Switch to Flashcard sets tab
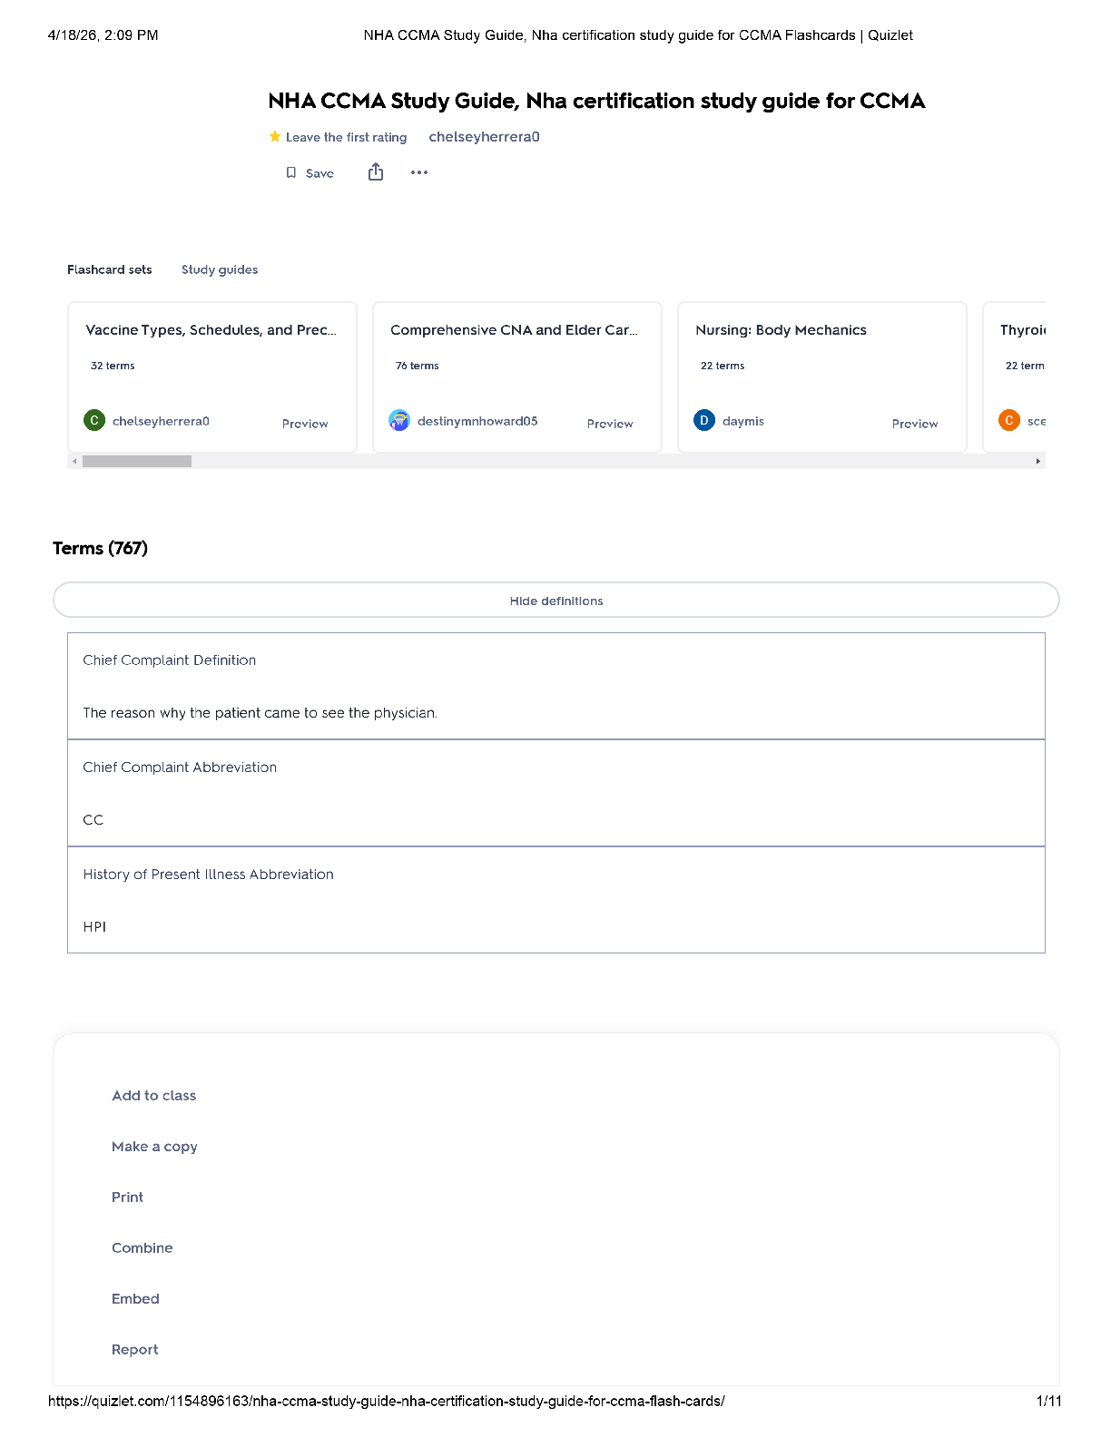 point(110,269)
